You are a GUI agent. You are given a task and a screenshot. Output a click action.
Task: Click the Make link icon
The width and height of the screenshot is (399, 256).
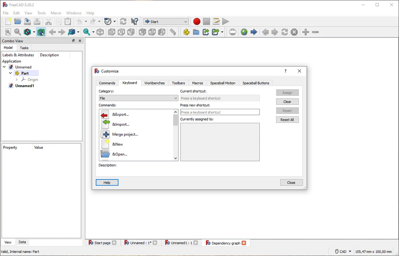pyautogui.click(x=206, y=32)
